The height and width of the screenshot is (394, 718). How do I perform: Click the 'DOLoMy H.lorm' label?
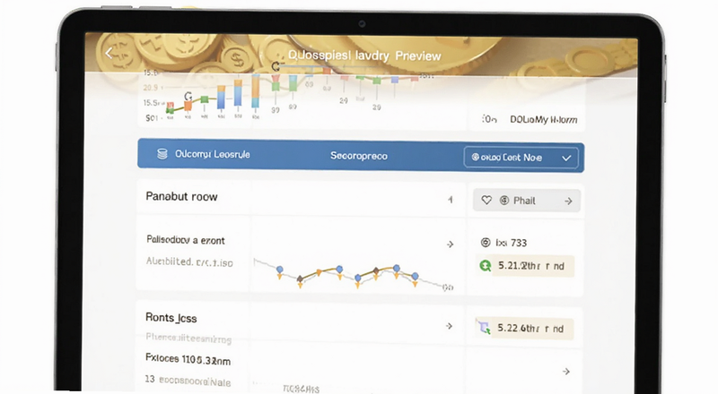click(544, 120)
